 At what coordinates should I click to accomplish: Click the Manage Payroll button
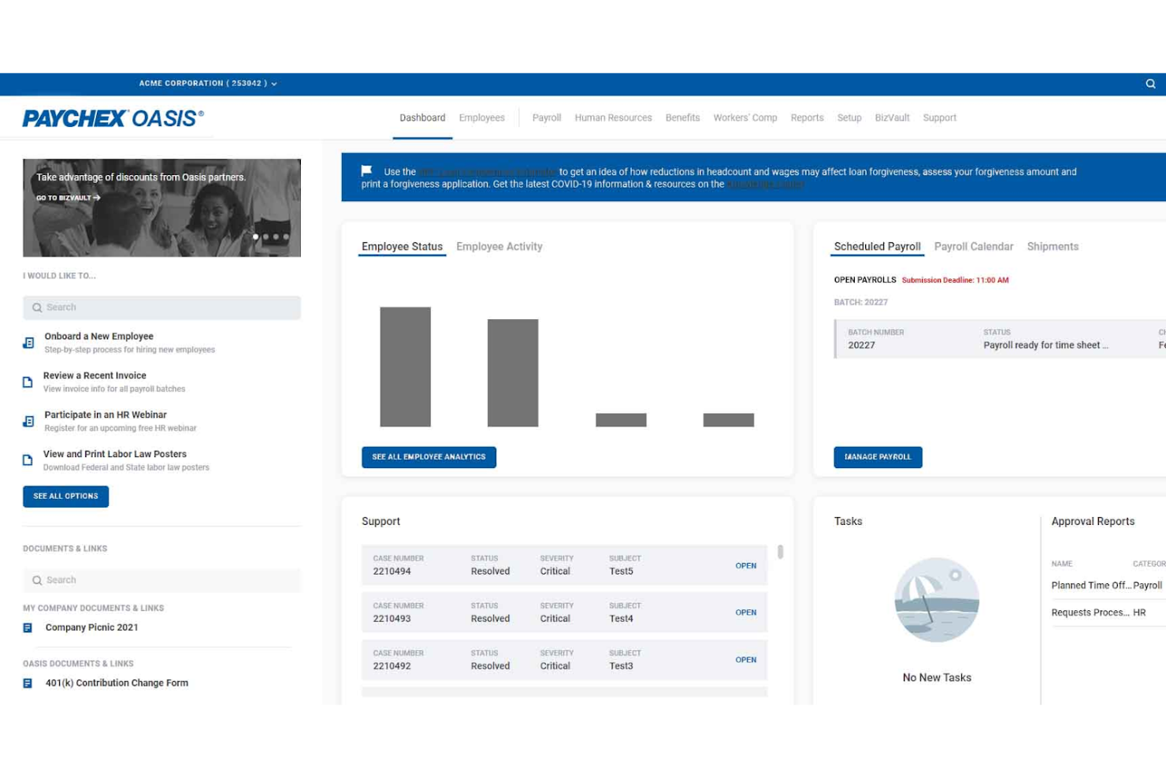[x=878, y=457]
